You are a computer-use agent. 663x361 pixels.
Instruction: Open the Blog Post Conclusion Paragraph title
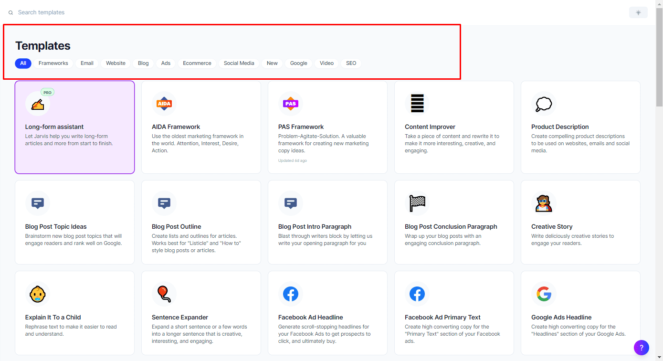click(451, 227)
